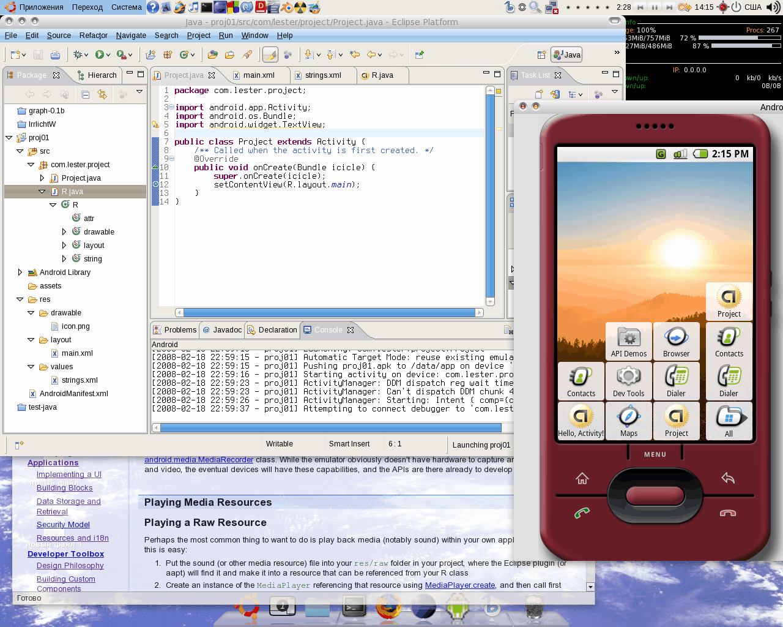Expand the drawable node under R
Screen dimensions: 783x627
(x=64, y=232)
